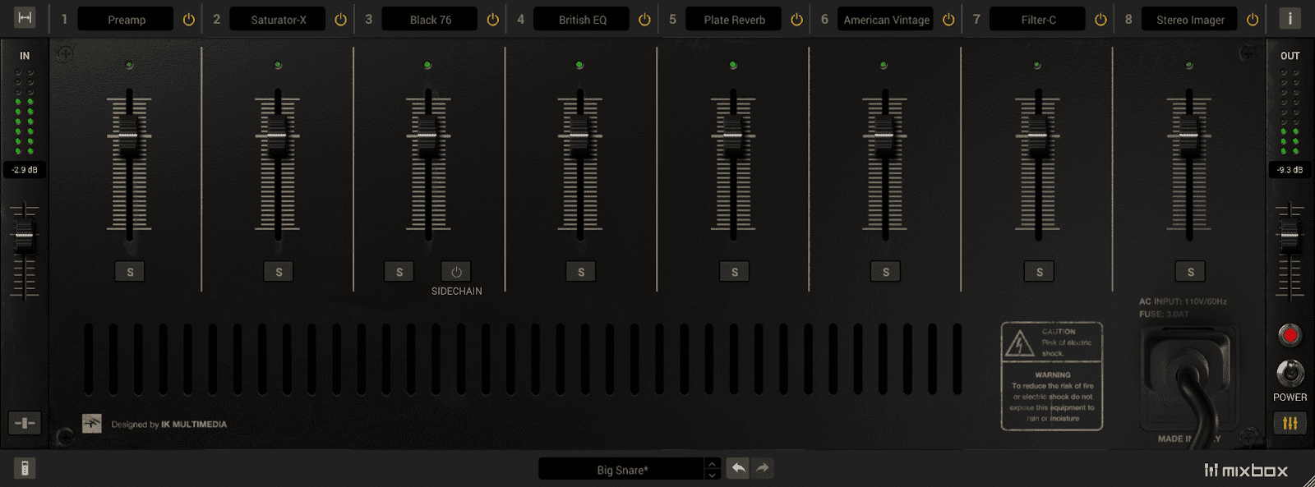Solo channel 2 with its S button
Image resolution: width=1315 pixels, height=487 pixels.
tap(279, 272)
